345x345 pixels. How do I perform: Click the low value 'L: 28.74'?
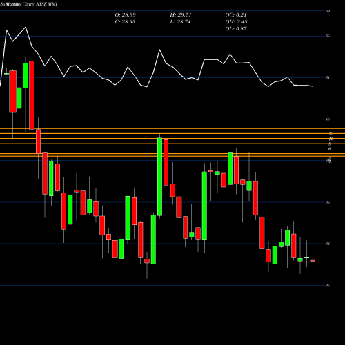click(x=180, y=22)
